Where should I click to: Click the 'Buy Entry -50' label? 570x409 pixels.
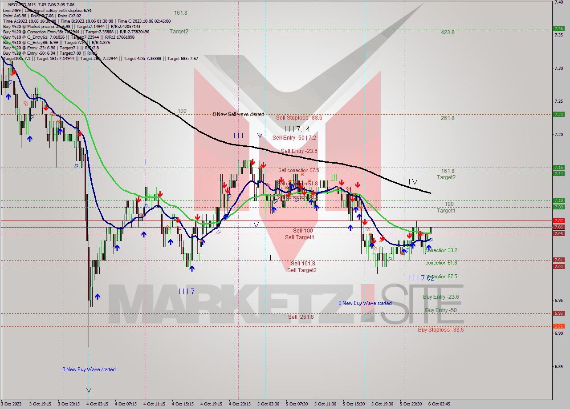tap(441, 310)
